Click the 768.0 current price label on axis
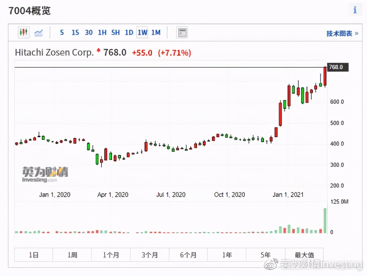Viewport: 367px width, 276px height. tap(338, 67)
